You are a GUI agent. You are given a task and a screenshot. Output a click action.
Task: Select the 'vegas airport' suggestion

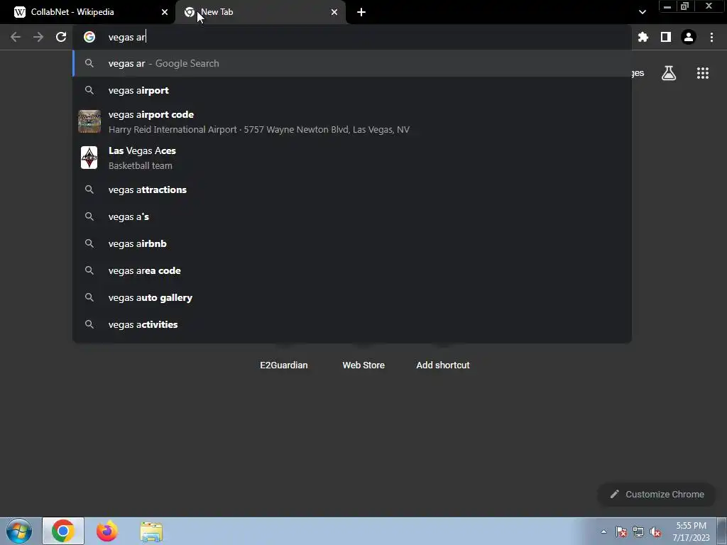coord(352,90)
